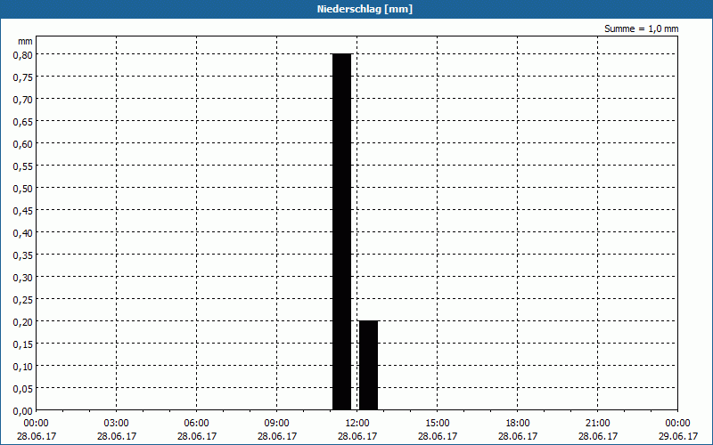
Task: Click the 0,65 y-axis label
Action: [x=23, y=122]
